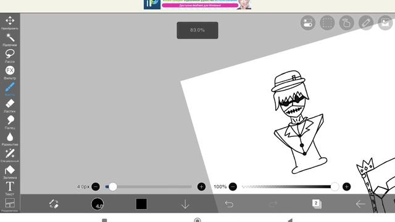Undo the last stroke
The height and width of the screenshot is (222, 395).
pyautogui.click(x=229, y=204)
